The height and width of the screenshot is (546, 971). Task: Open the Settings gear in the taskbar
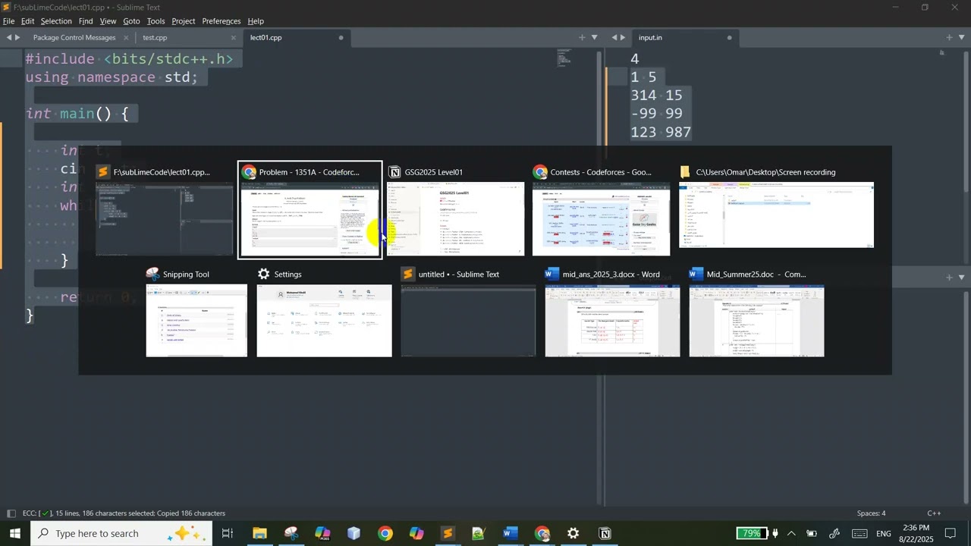coord(573,533)
